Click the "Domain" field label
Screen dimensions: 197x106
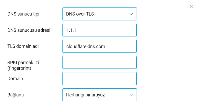(15, 79)
